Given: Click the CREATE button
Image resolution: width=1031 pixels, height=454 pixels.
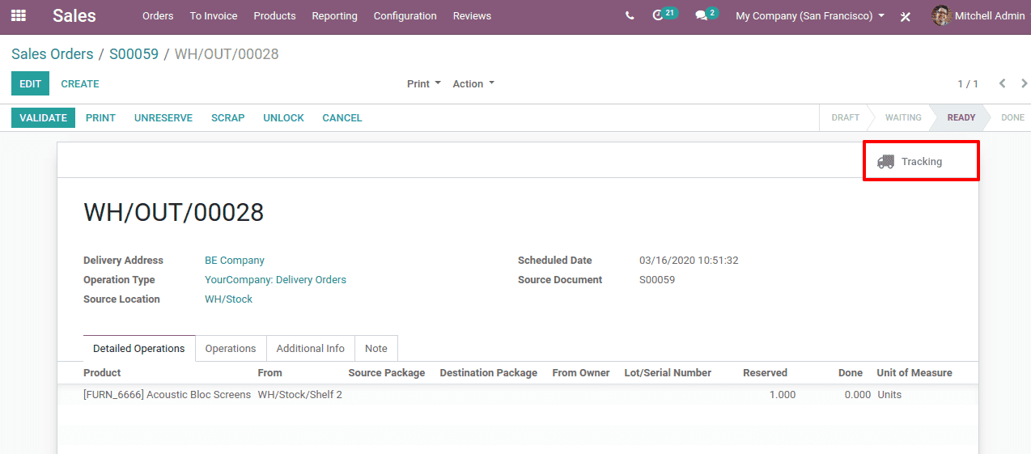Looking at the screenshot, I should tap(80, 83).
